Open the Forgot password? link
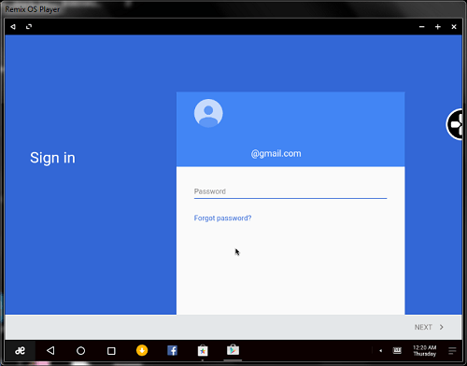467x366 pixels. pos(222,218)
